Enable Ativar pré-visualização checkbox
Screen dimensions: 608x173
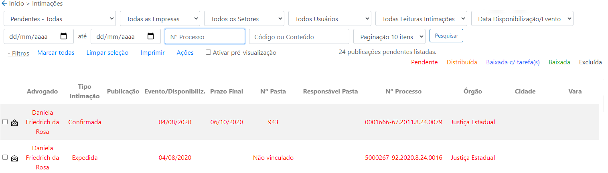coord(208,52)
